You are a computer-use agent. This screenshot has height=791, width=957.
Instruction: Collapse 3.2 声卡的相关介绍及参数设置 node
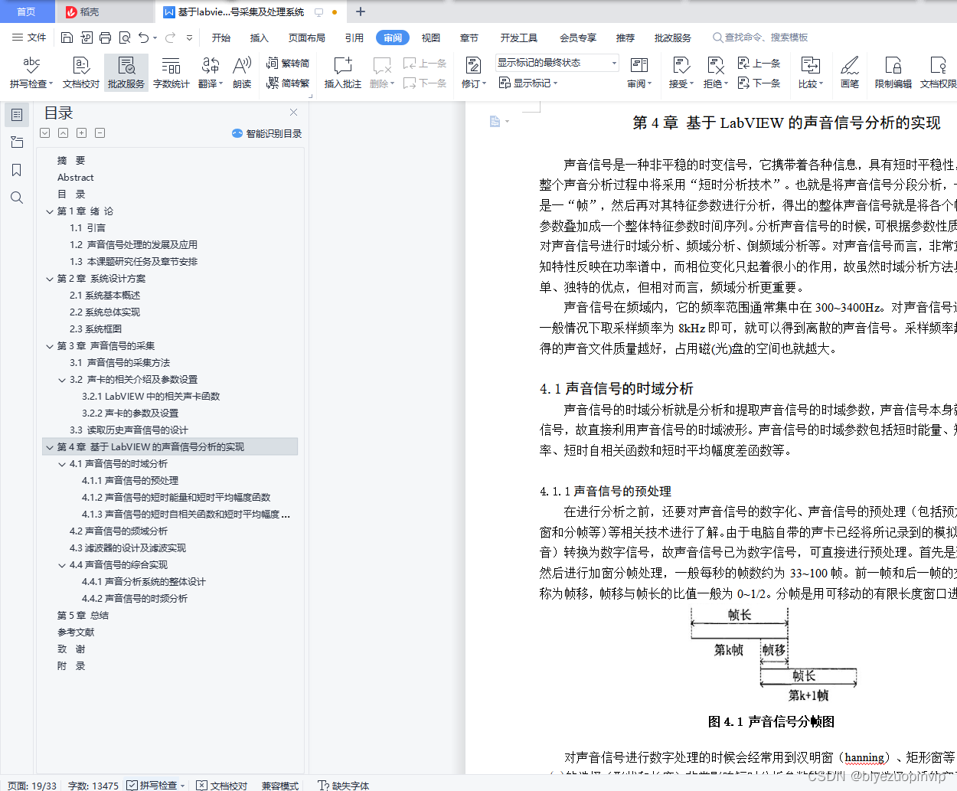pos(62,380)
